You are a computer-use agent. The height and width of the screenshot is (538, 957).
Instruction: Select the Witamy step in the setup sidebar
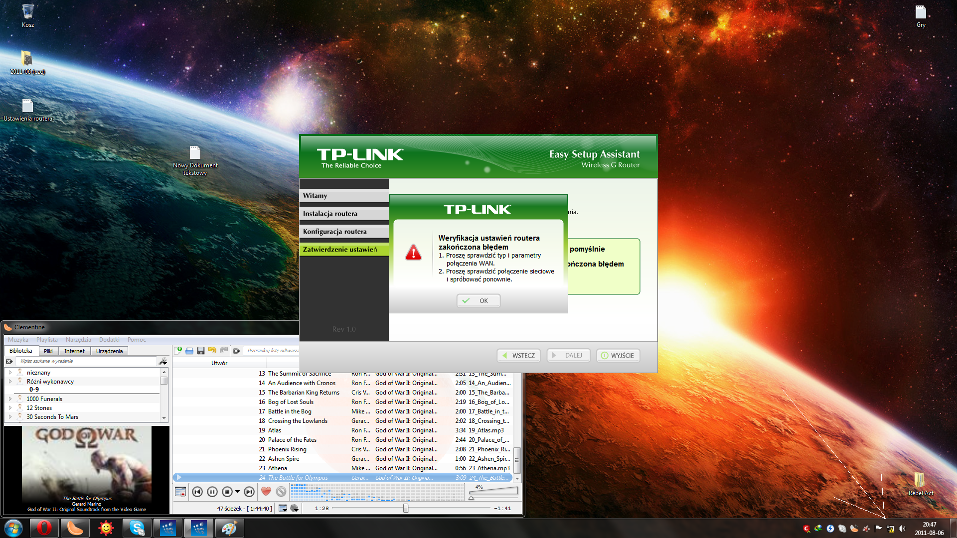pyautogui.click(x=344, y=196)
